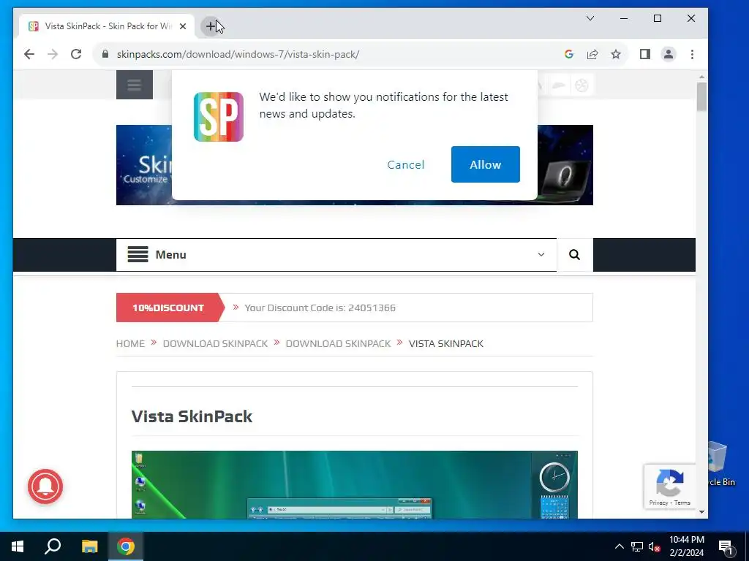Open a new Chrome tab
This screenshot has width=749, height=561.
click(211, 26)
